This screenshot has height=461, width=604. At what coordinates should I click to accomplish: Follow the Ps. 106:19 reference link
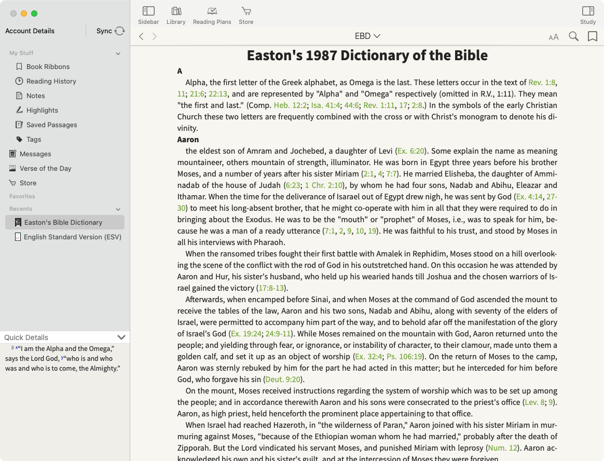(x=404, y=357)
